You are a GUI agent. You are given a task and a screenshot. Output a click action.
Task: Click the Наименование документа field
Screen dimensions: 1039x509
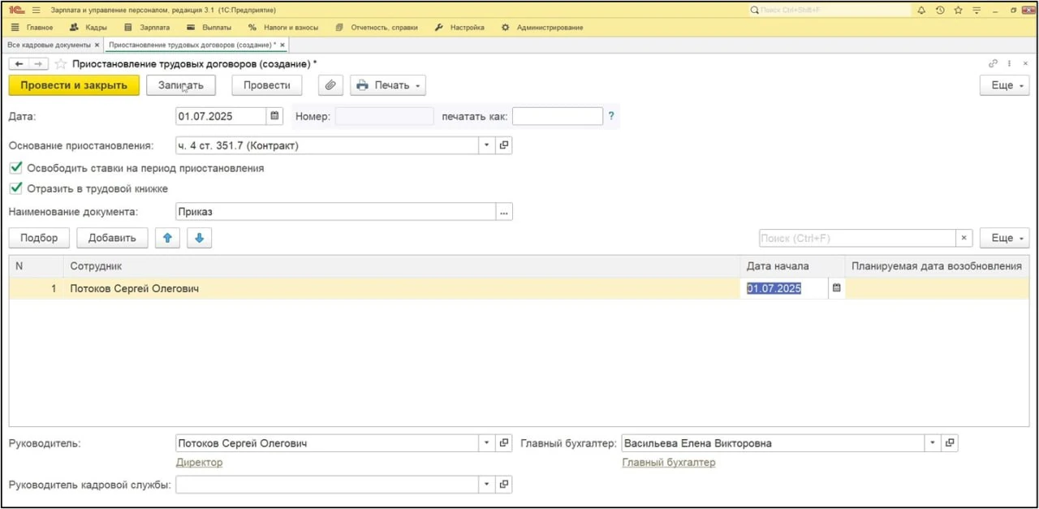(x=336, y=212)
